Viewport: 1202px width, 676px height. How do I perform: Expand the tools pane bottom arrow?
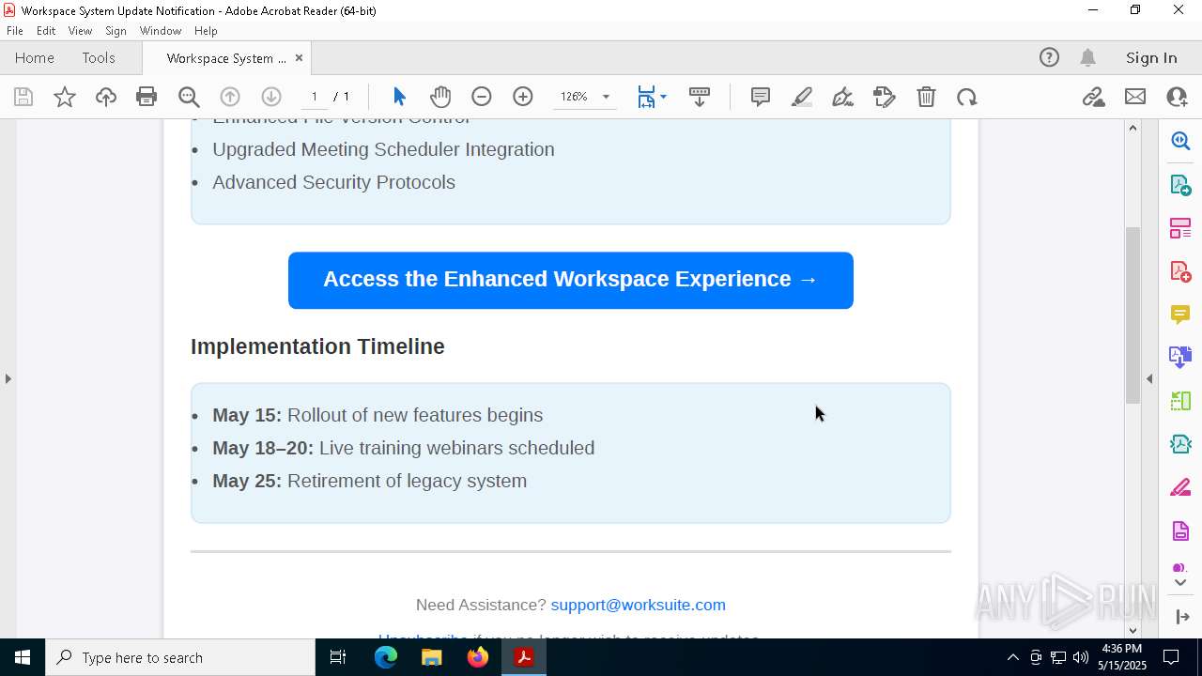[1181, 617]
